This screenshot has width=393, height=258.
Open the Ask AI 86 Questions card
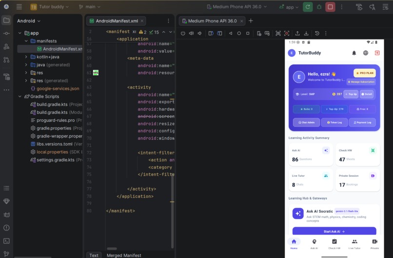pos(311,155)
